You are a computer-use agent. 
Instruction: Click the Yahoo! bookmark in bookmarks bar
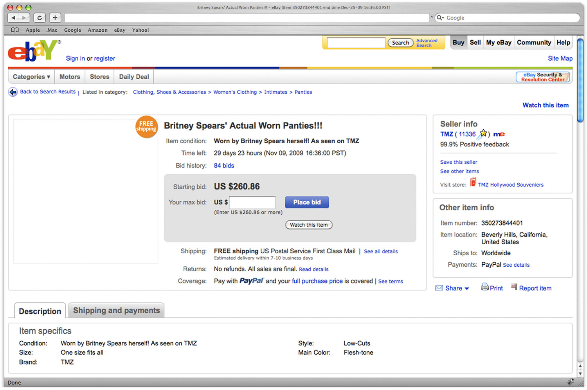tap(140, 30)
